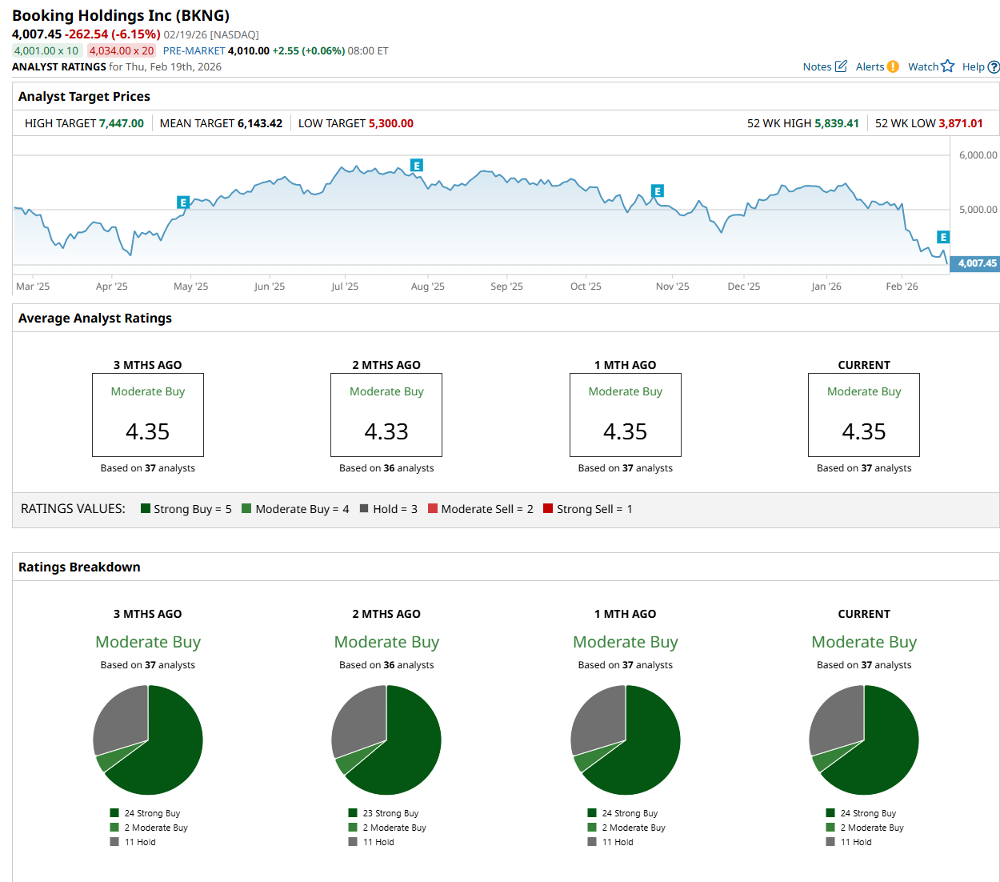Viewport: 1000px width, 882px height.
Task: Click the 2 MTHS AGO average rating box 4.33
Action: [x=386, y=415]
